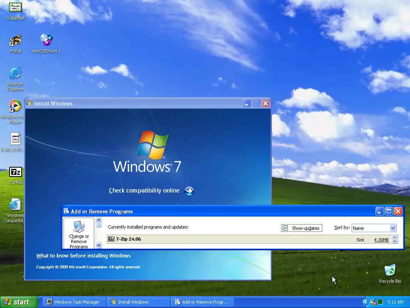Click the Check compatibility online arrow icon

189,191
